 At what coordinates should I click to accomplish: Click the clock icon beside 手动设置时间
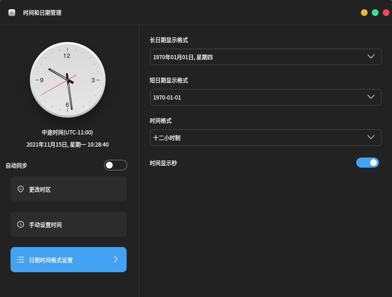(x=21, y=224)
